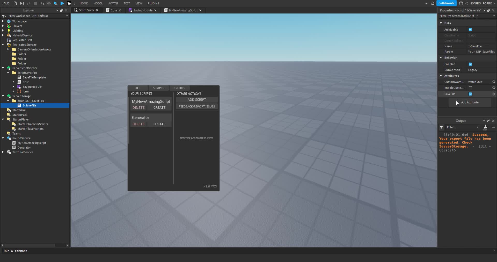Screen dimensions: 497x262
Task: Run the game with the Play button
Action: click(62, 3)
